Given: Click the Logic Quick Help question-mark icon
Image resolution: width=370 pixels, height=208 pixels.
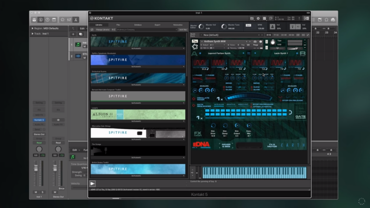Looking at the screenshot, I should 47,20.
